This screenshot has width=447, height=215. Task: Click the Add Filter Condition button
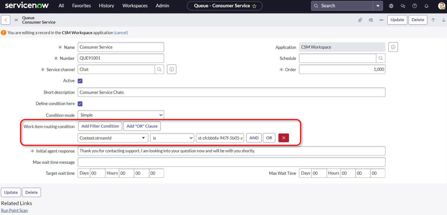100,126
